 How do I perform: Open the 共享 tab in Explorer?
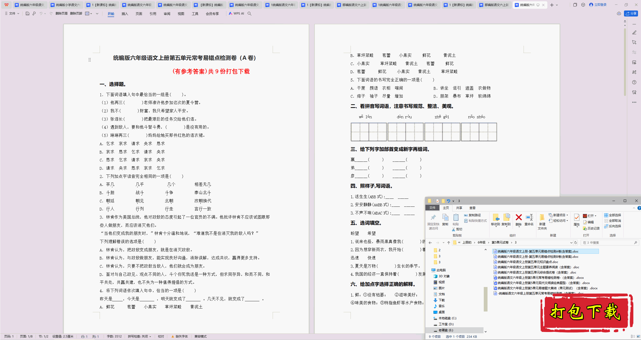459,208
